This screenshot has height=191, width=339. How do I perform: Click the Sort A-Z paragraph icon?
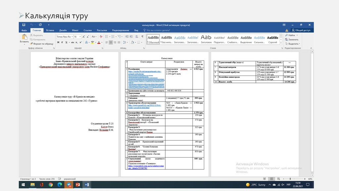[x=137, y=37]
